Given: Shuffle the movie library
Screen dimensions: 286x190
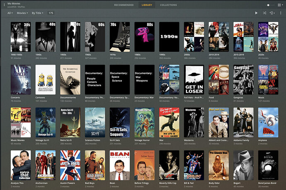Looking at the screenshot, I should (x=264, y=13).
